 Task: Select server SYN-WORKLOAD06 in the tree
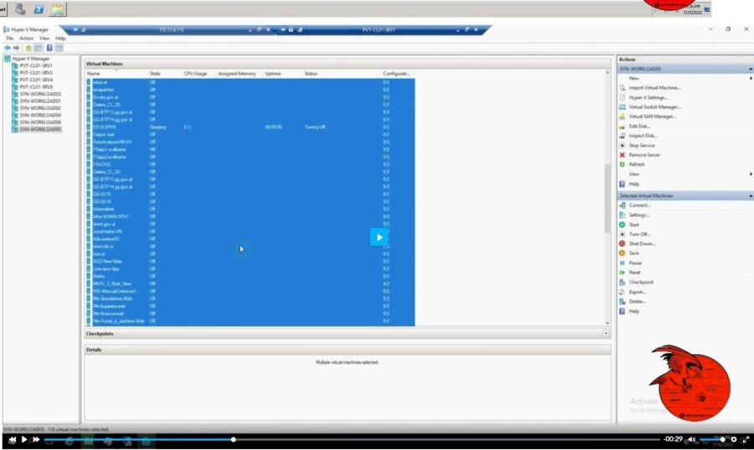(x=40, y=122)
